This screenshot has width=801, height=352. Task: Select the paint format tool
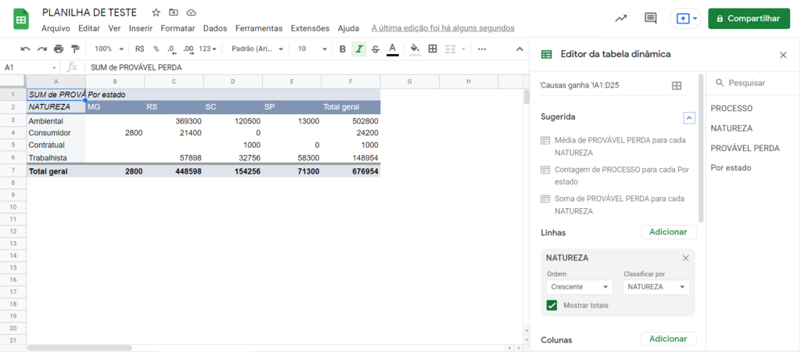pyautogui.click(x=75, y=49)
